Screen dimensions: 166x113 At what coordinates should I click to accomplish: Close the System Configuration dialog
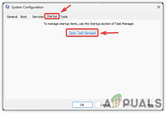coord(158,7)
